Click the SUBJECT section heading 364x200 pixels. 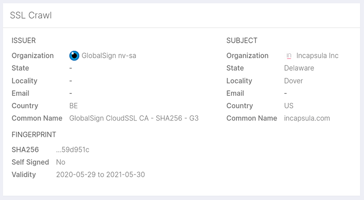click(242, 40)
